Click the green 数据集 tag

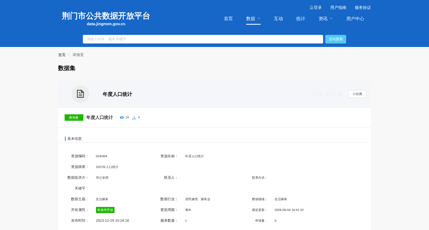point(74,118)
